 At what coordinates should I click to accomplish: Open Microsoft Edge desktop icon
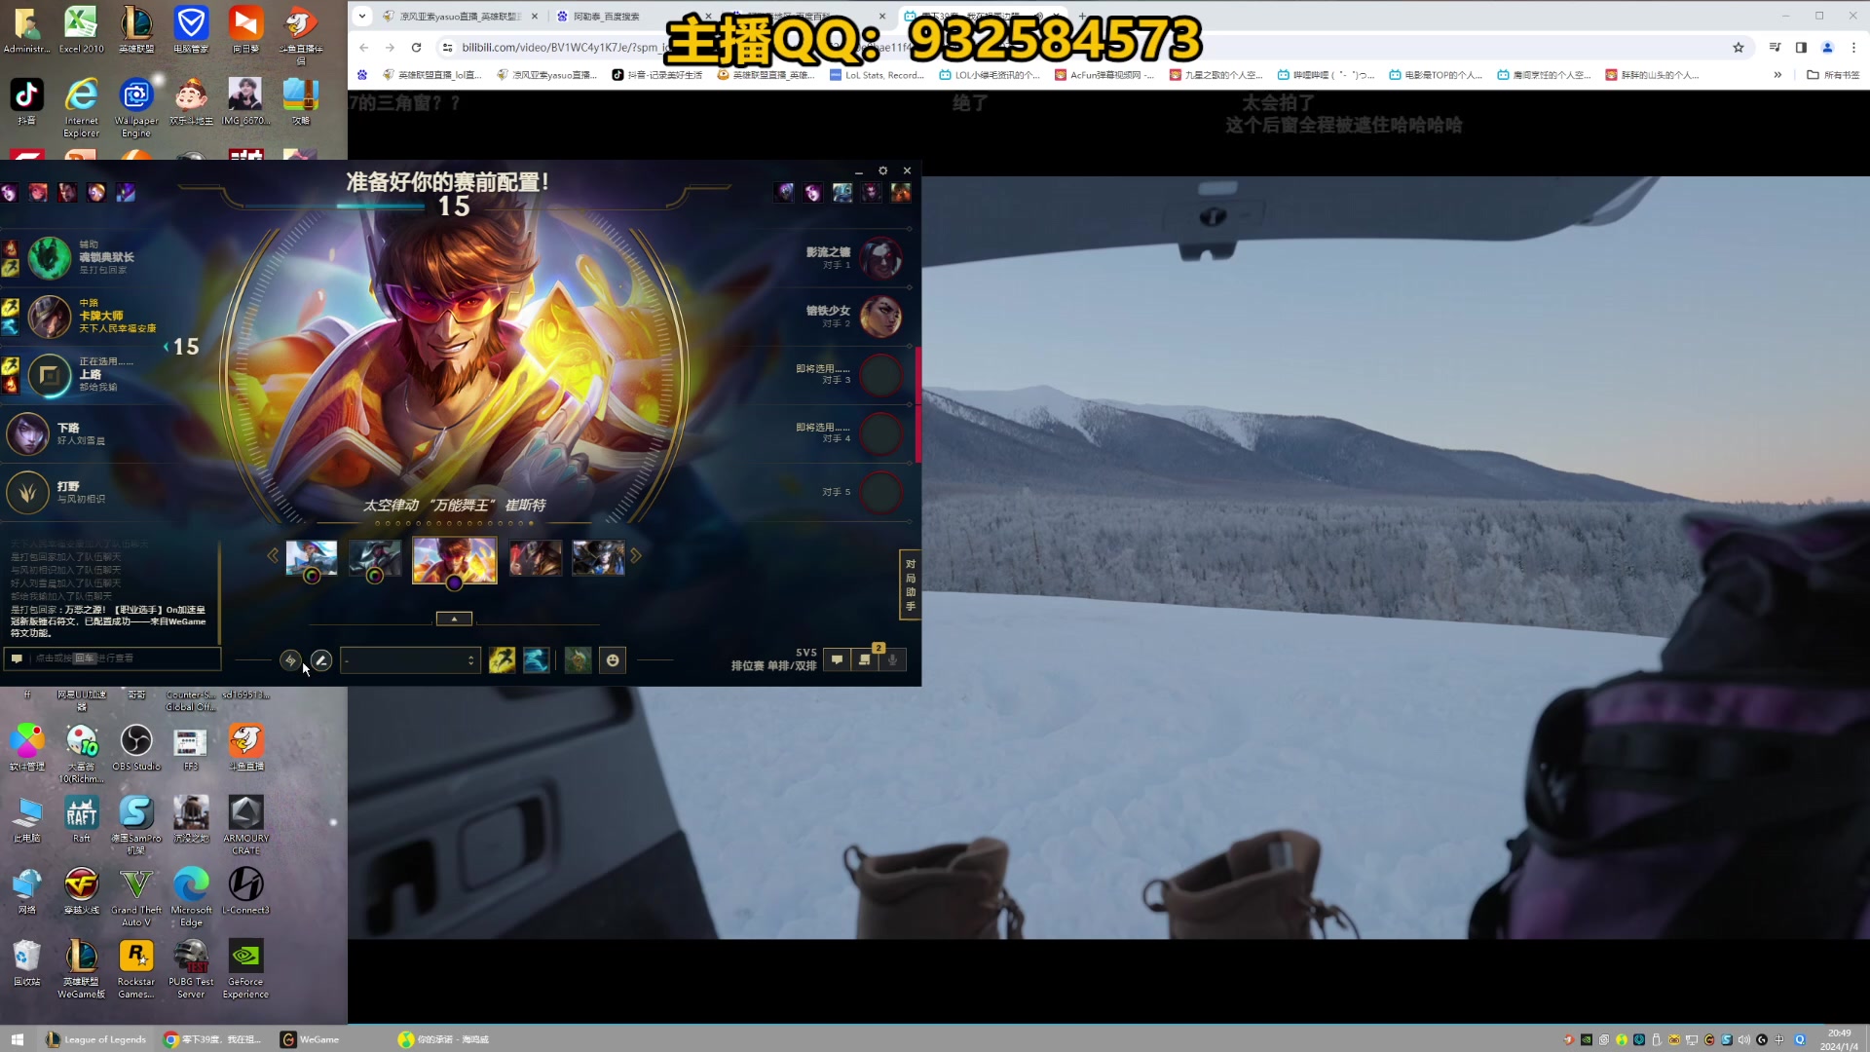[191, 896]
